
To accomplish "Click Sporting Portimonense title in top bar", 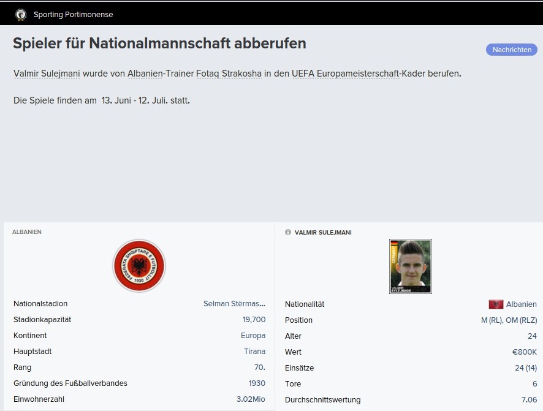I will point(73,14).
